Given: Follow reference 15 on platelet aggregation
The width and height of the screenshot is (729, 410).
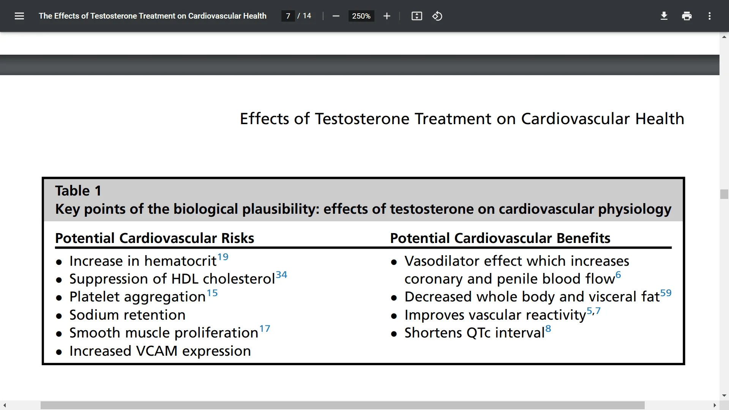Looking at the screenshot, I should pos(212,293).
